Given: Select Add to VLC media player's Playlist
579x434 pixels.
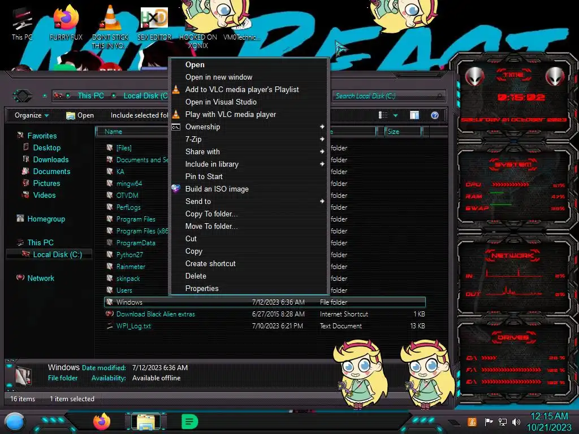Looking at the screenshot, I should 249,90.
